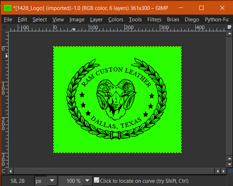Close the GIMP window
This screenshot has height=186, width=233.
222,8
